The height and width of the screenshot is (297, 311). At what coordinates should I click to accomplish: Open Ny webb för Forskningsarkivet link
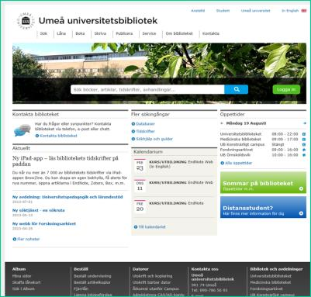click(44, 224)
